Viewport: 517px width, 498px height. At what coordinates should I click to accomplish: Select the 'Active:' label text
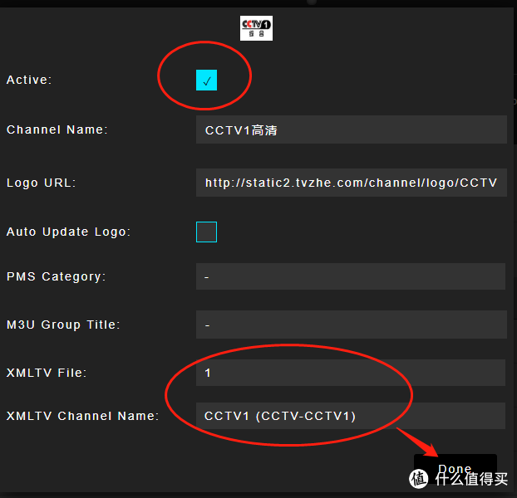tap(29, 80)
